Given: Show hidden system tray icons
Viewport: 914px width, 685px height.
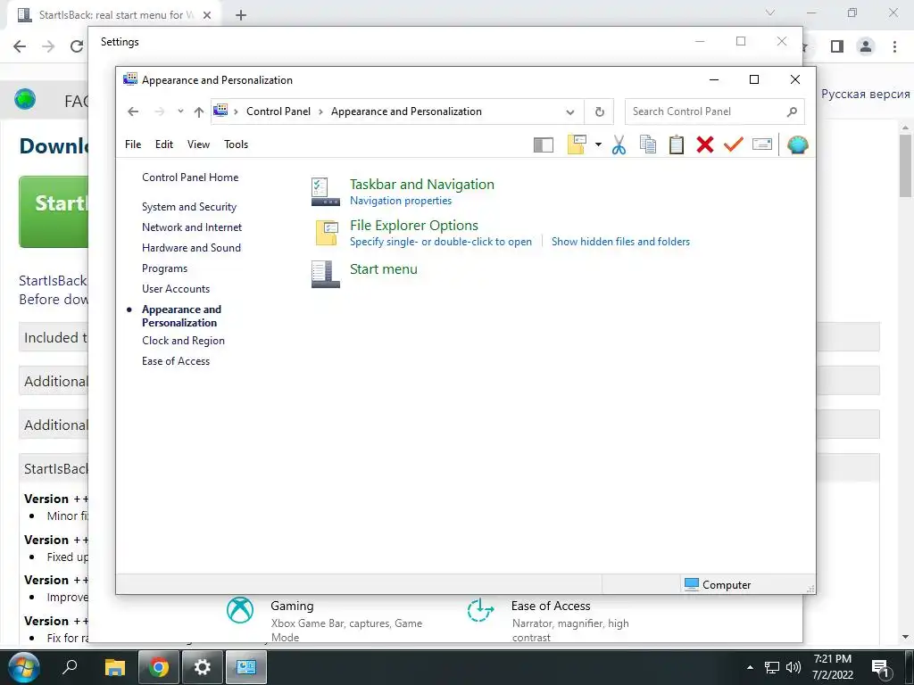Looking at the screenshot, I should coord(750,667).
